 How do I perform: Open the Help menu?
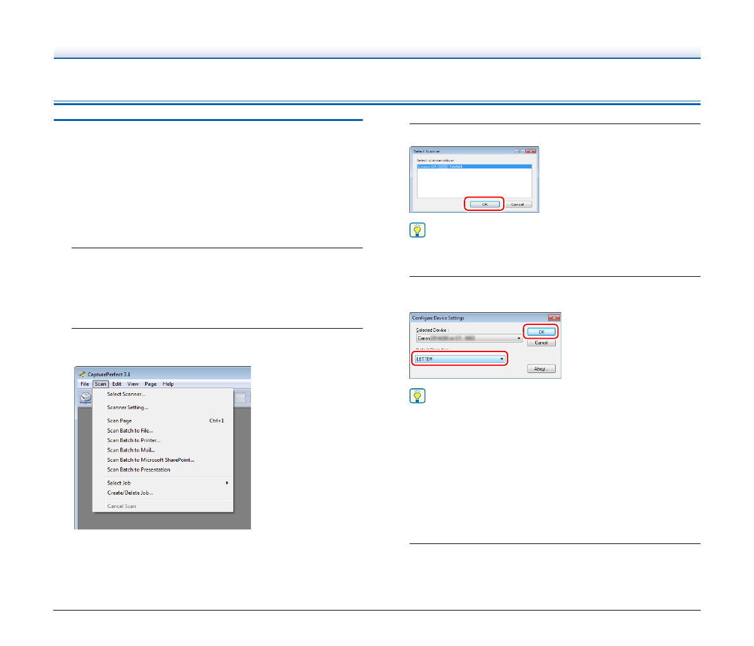pos(168,384)
